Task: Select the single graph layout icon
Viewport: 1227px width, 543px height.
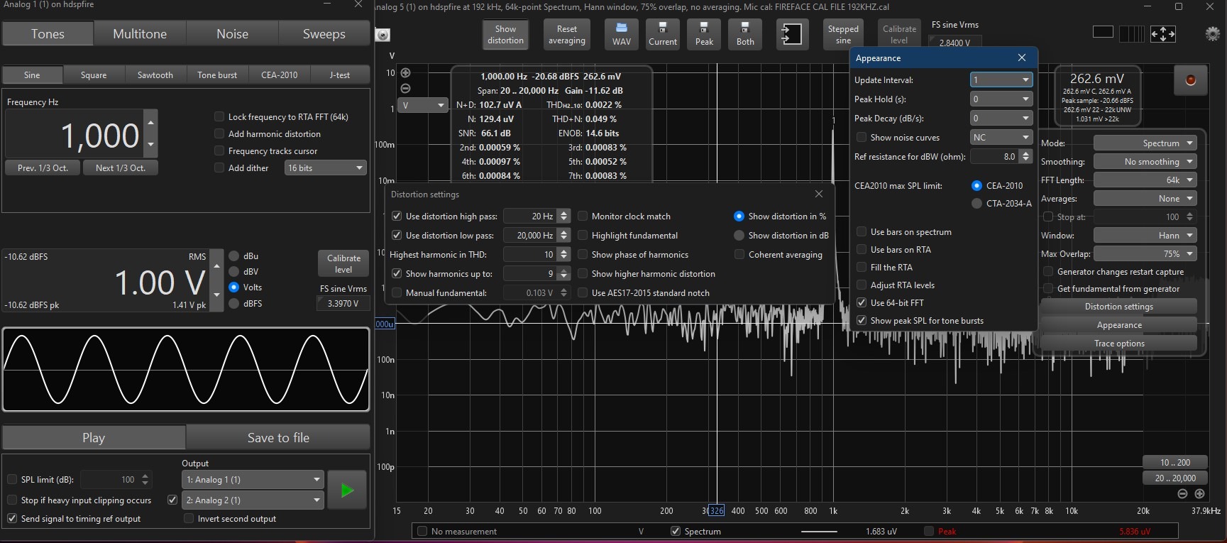Action: [x=1103, y=33]
